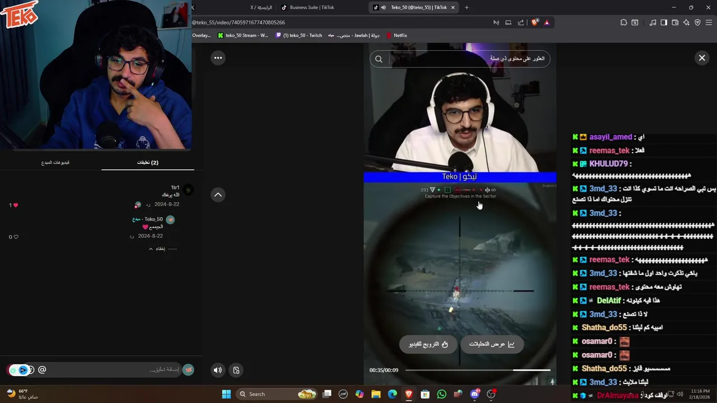Select the Teko_50 TikTok browser tab
Viewport: 717px width, 403px height.
click(x=415, y=7)
